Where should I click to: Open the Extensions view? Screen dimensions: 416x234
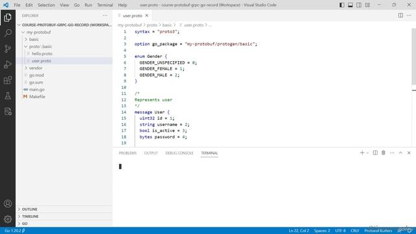(x=8, y=80)
